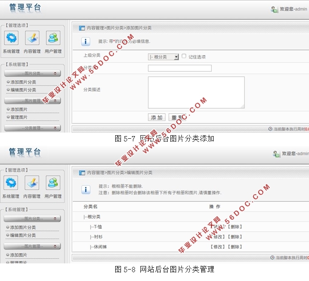The height and width of the screenshot is (281, 309).
Task: Select 管理图片 in the sidebar menu
Action: pyautogui.click(x=19, y=117)
